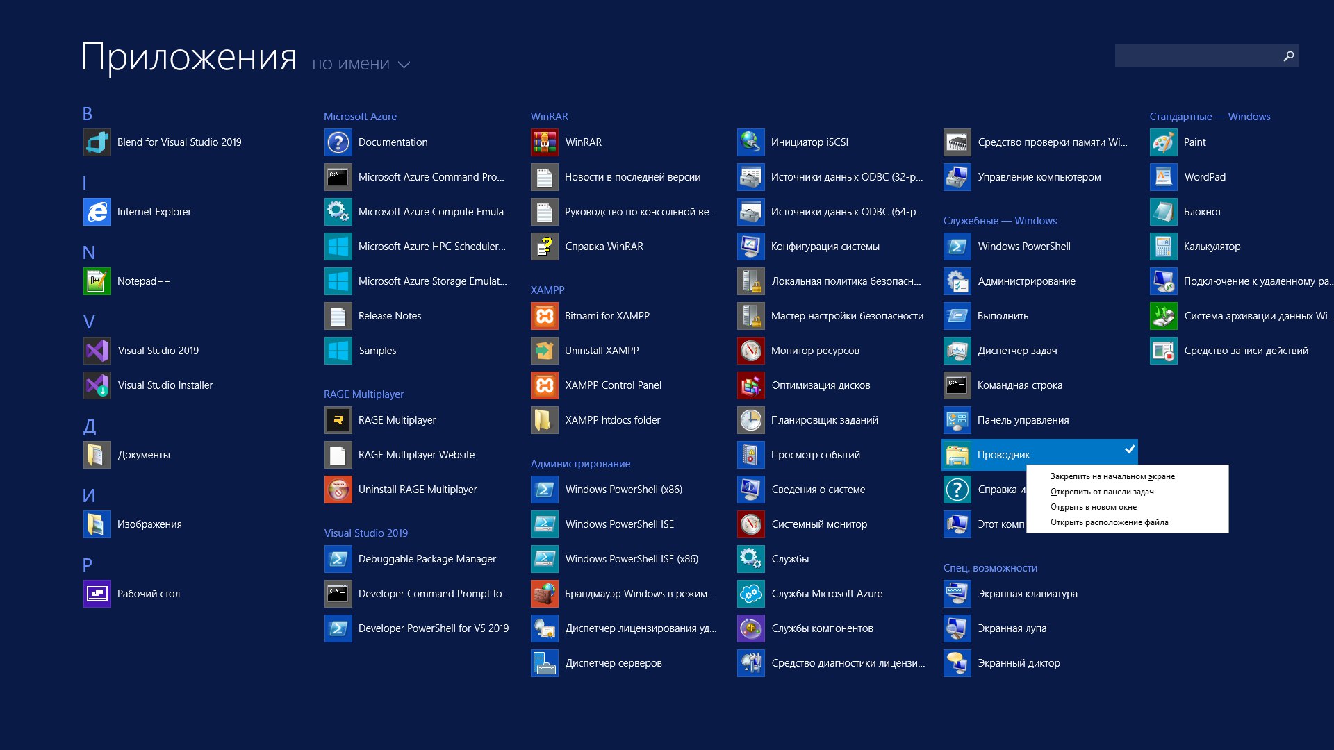Open WordPad icon
Screen dimensions: 1334x750
pos(1164,177)
